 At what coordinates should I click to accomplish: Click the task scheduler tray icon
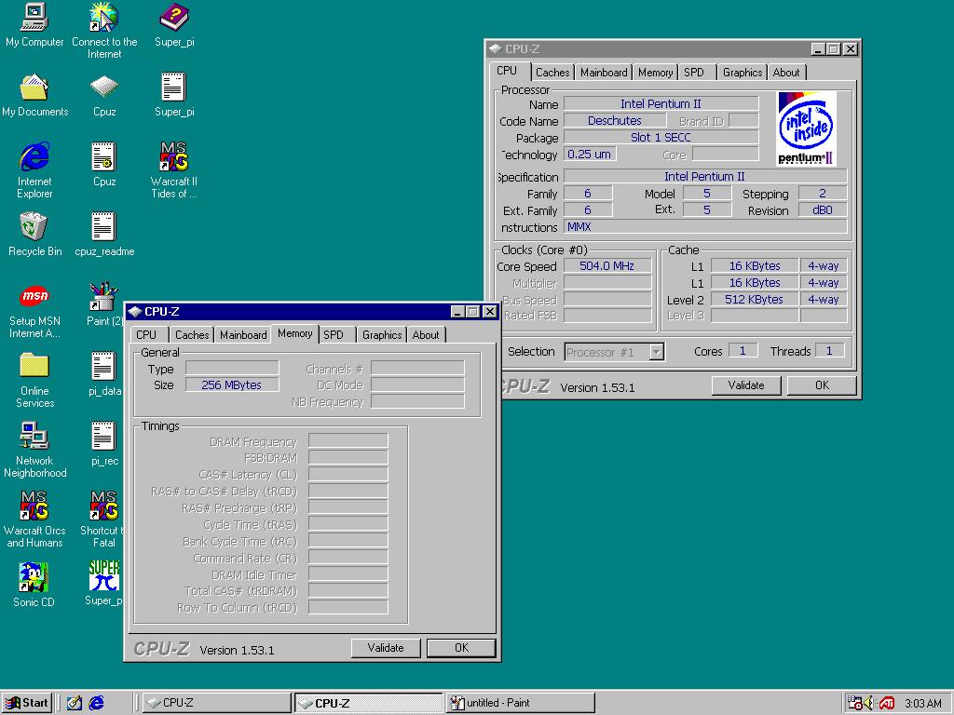pyautogui.click(x=855, y=703)
